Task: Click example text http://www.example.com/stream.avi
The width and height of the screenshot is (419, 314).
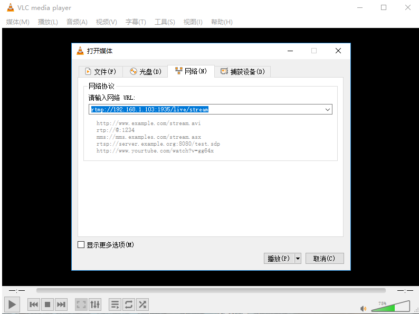Action: [149, 123]
